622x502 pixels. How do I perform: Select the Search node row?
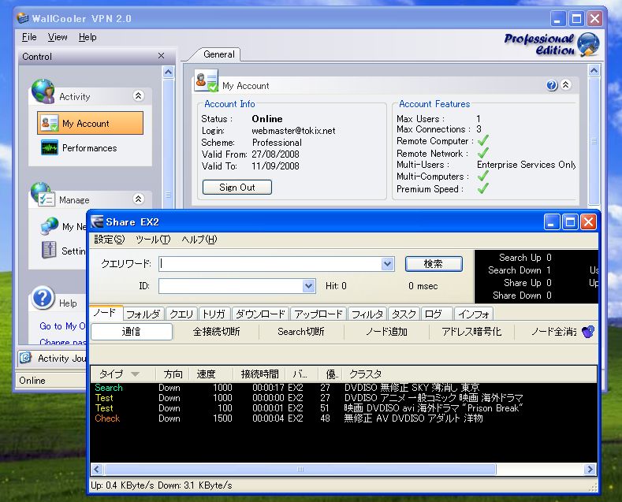pos(343,388)
